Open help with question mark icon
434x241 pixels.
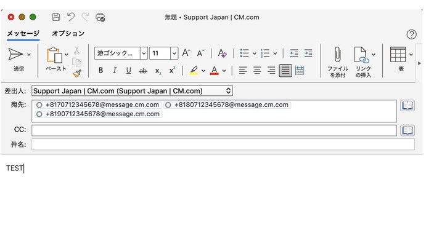click(x=412, y=34)
